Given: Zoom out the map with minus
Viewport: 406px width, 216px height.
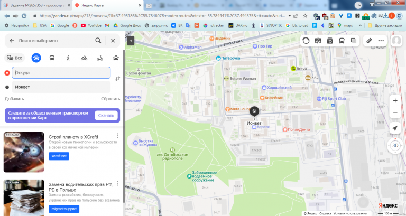Looking at the screenshot, I should tap(395, 112).
